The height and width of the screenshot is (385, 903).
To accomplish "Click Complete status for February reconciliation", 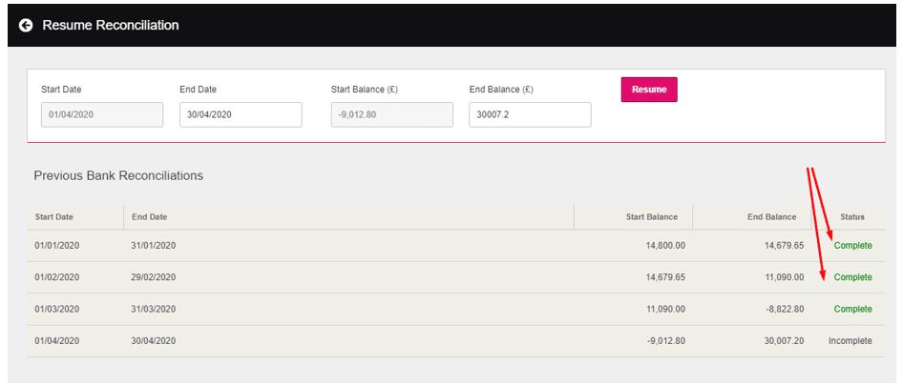I will (852, 277).
